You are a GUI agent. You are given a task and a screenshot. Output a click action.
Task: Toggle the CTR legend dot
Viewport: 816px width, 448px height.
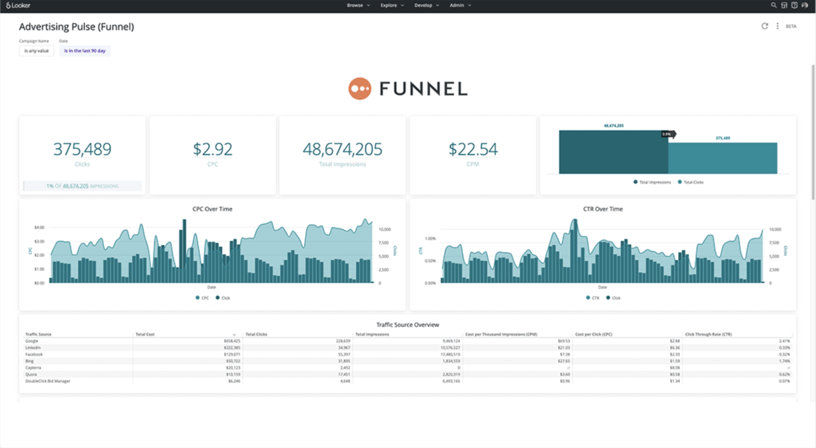coord(588,298)
